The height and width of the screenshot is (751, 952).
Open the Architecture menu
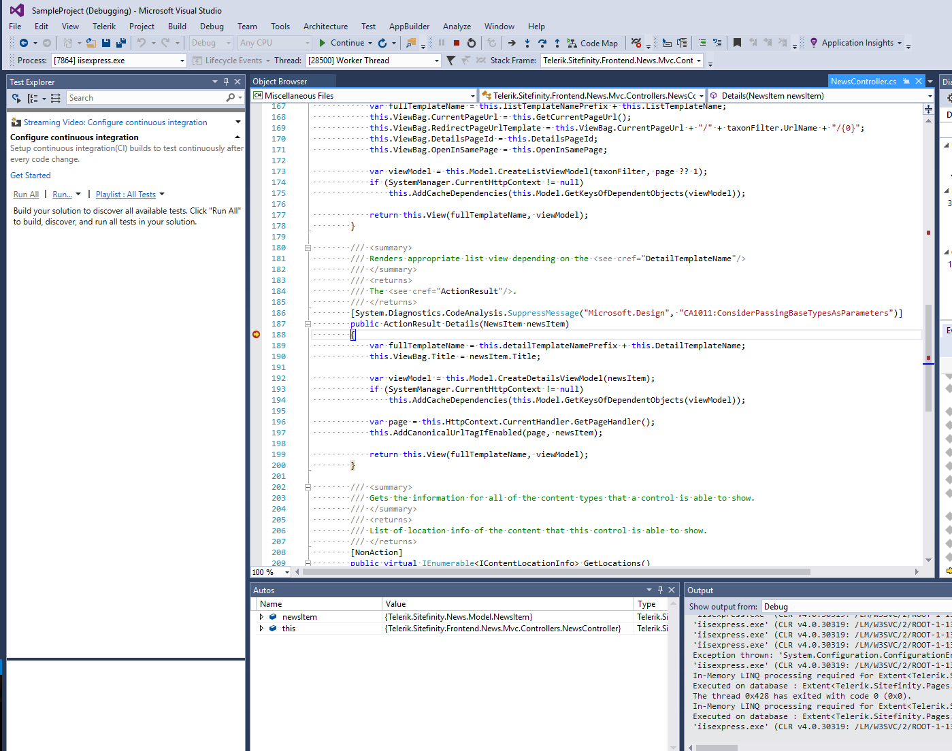click(x=325, y=27)
